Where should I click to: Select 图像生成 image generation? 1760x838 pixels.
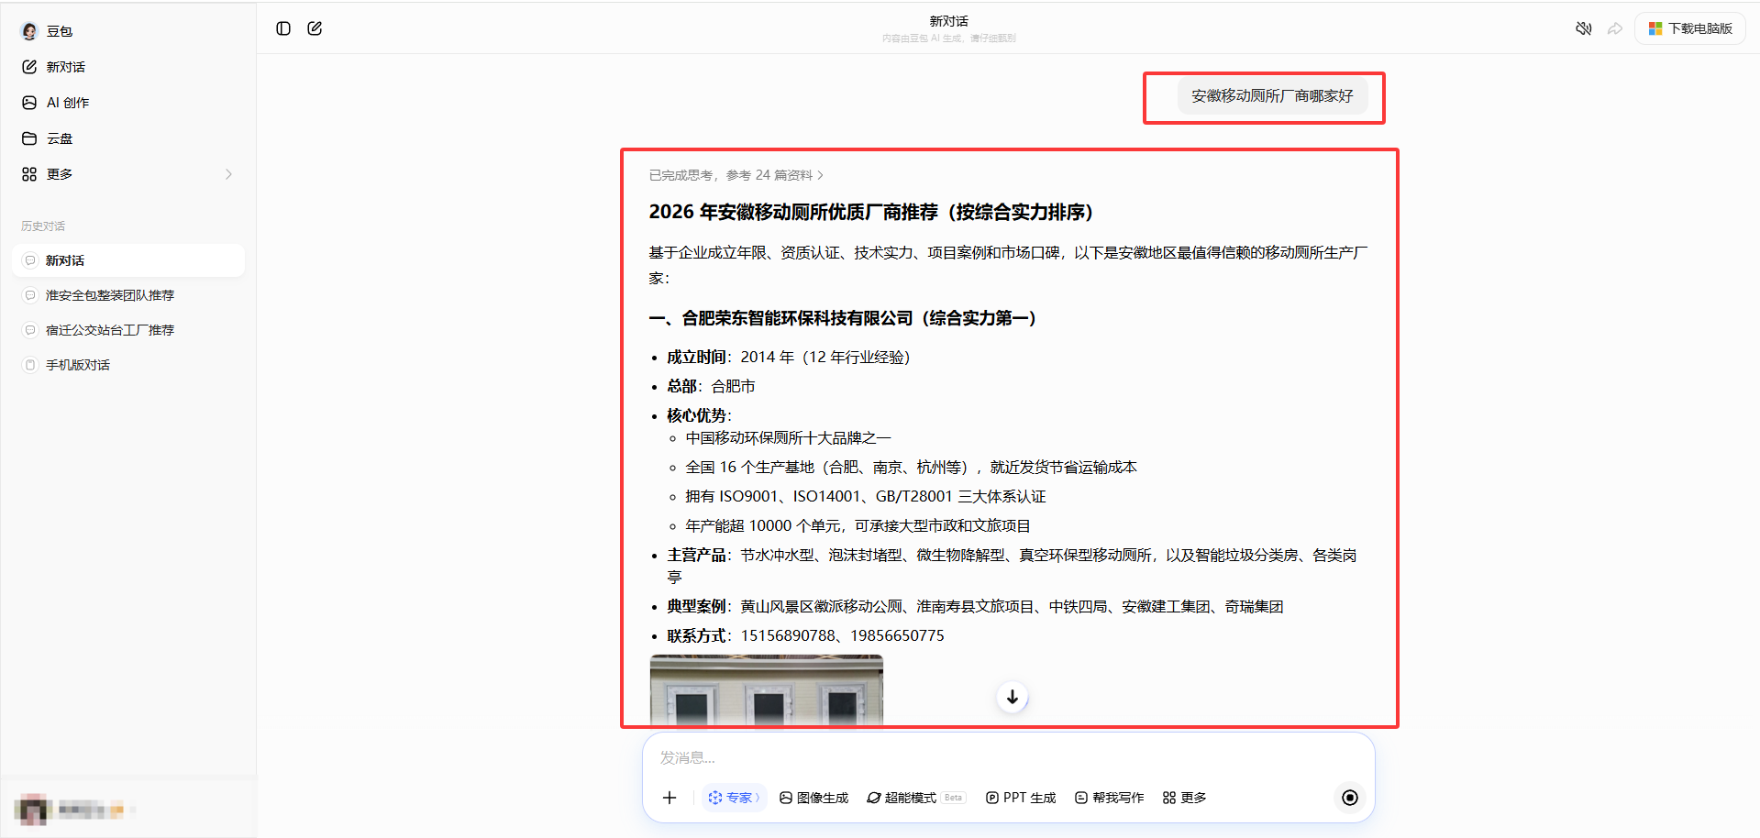pos(814,798)
